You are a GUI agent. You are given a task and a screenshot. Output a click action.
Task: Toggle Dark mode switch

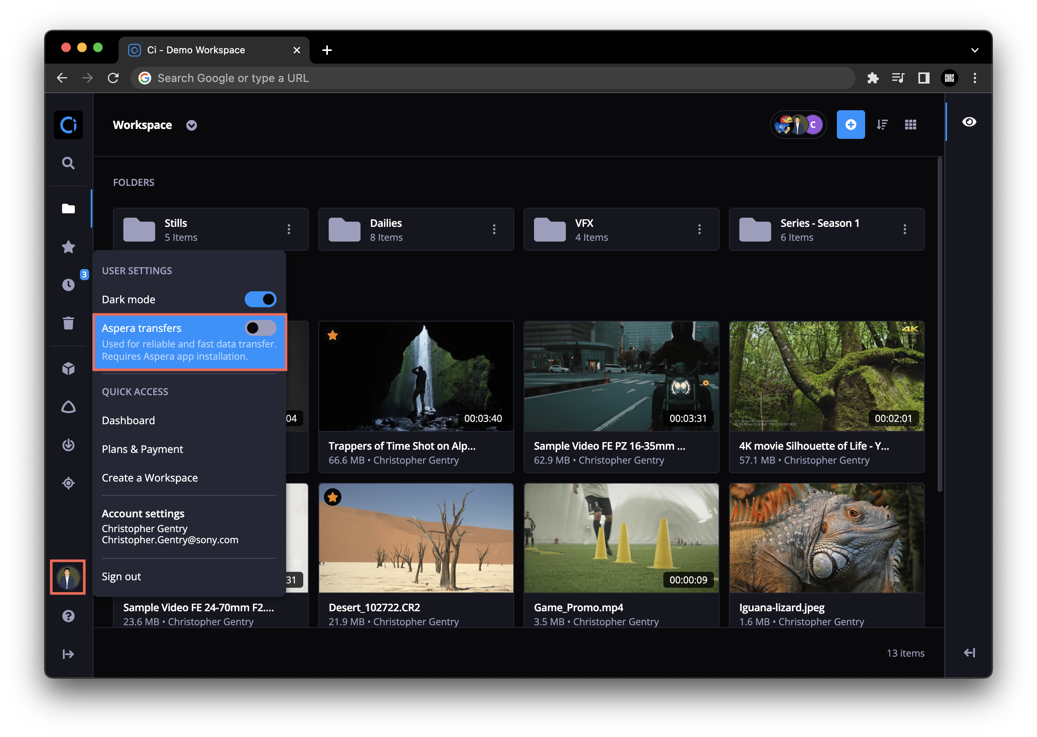(x=261, y=299)
